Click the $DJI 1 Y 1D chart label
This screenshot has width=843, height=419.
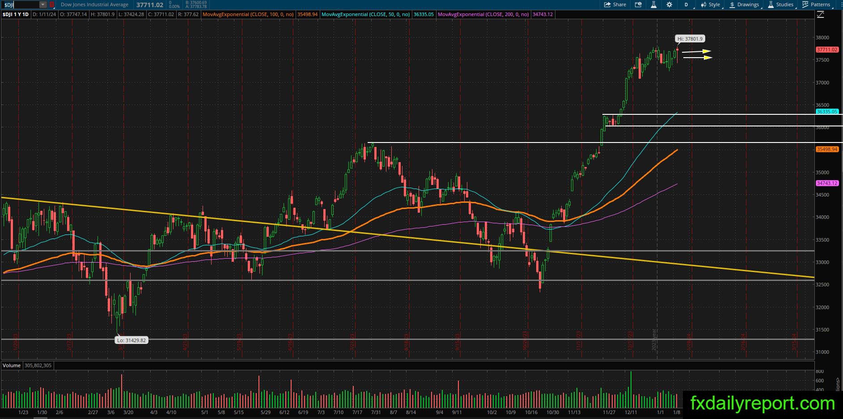(16, 14)
